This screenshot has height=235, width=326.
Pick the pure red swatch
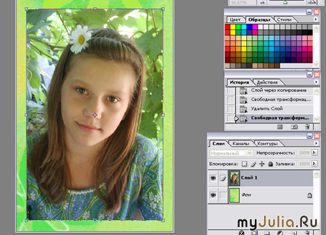228,27
